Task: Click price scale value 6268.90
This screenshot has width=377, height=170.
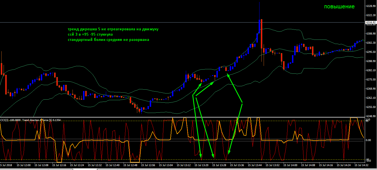Action: [x=371, y=89]
